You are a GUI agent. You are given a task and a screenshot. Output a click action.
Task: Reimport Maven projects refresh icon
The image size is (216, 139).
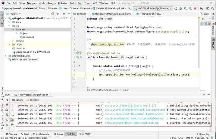(x=203, y=19)
